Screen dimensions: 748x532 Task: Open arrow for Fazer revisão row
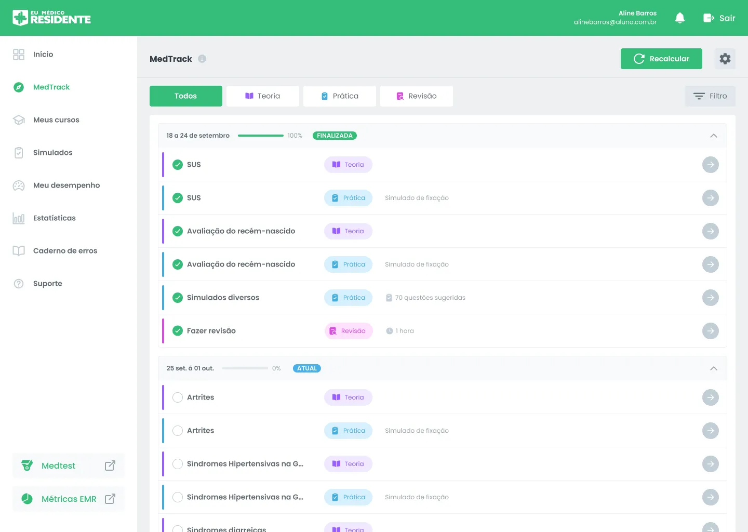point(711,331)
